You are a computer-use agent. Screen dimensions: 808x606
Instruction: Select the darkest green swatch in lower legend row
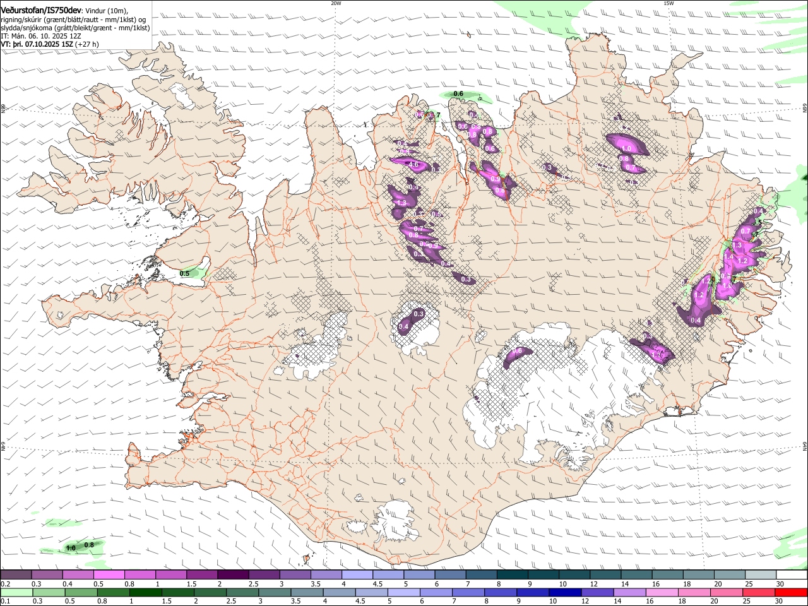(145, 591)
